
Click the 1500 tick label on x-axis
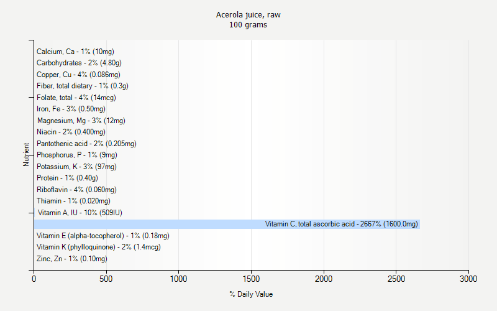[x=251, y=279]
